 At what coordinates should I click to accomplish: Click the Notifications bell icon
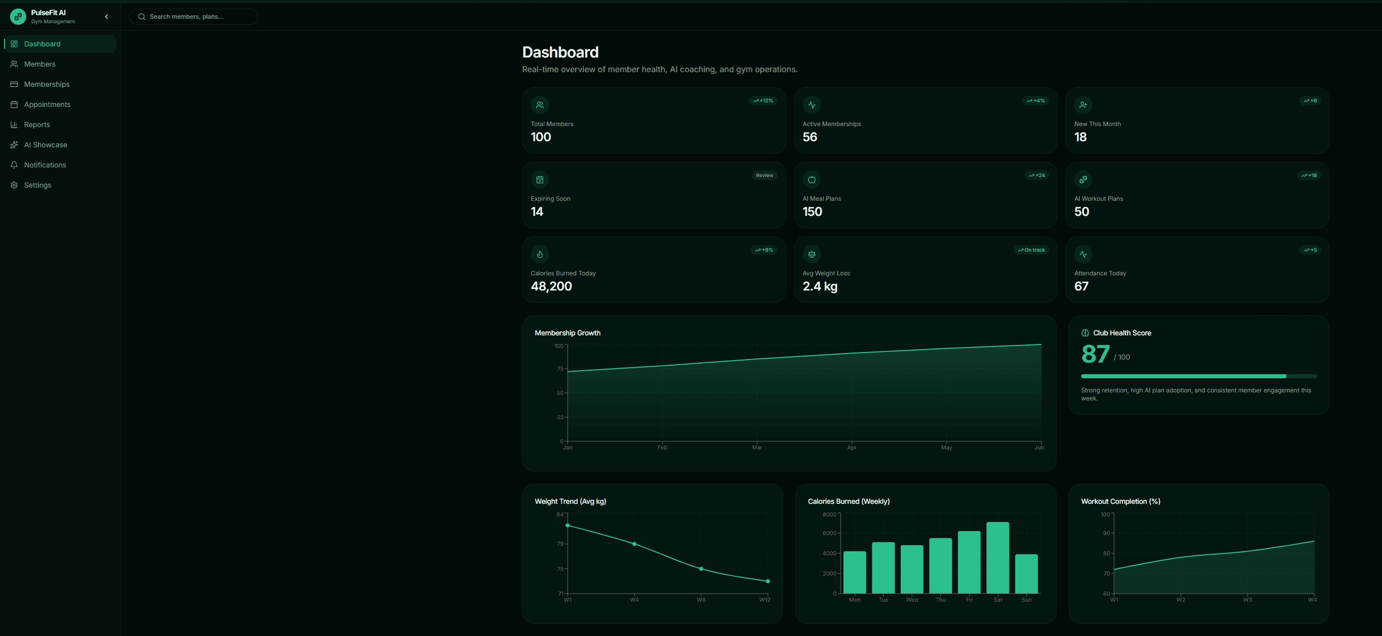(x=14, y=165)
